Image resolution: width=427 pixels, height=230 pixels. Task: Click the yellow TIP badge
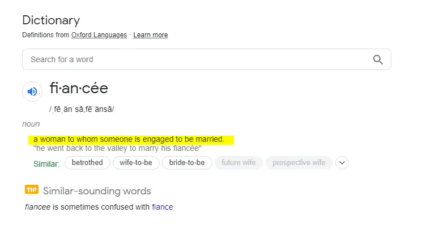coord(31,190)
